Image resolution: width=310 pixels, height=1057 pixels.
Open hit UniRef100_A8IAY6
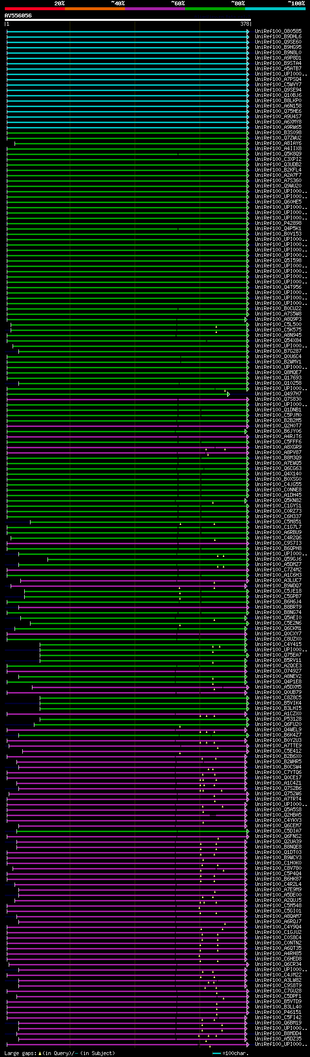click(278, 143)
